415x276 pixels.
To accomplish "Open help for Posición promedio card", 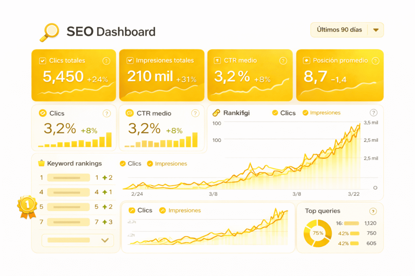I will coord(375,61).
